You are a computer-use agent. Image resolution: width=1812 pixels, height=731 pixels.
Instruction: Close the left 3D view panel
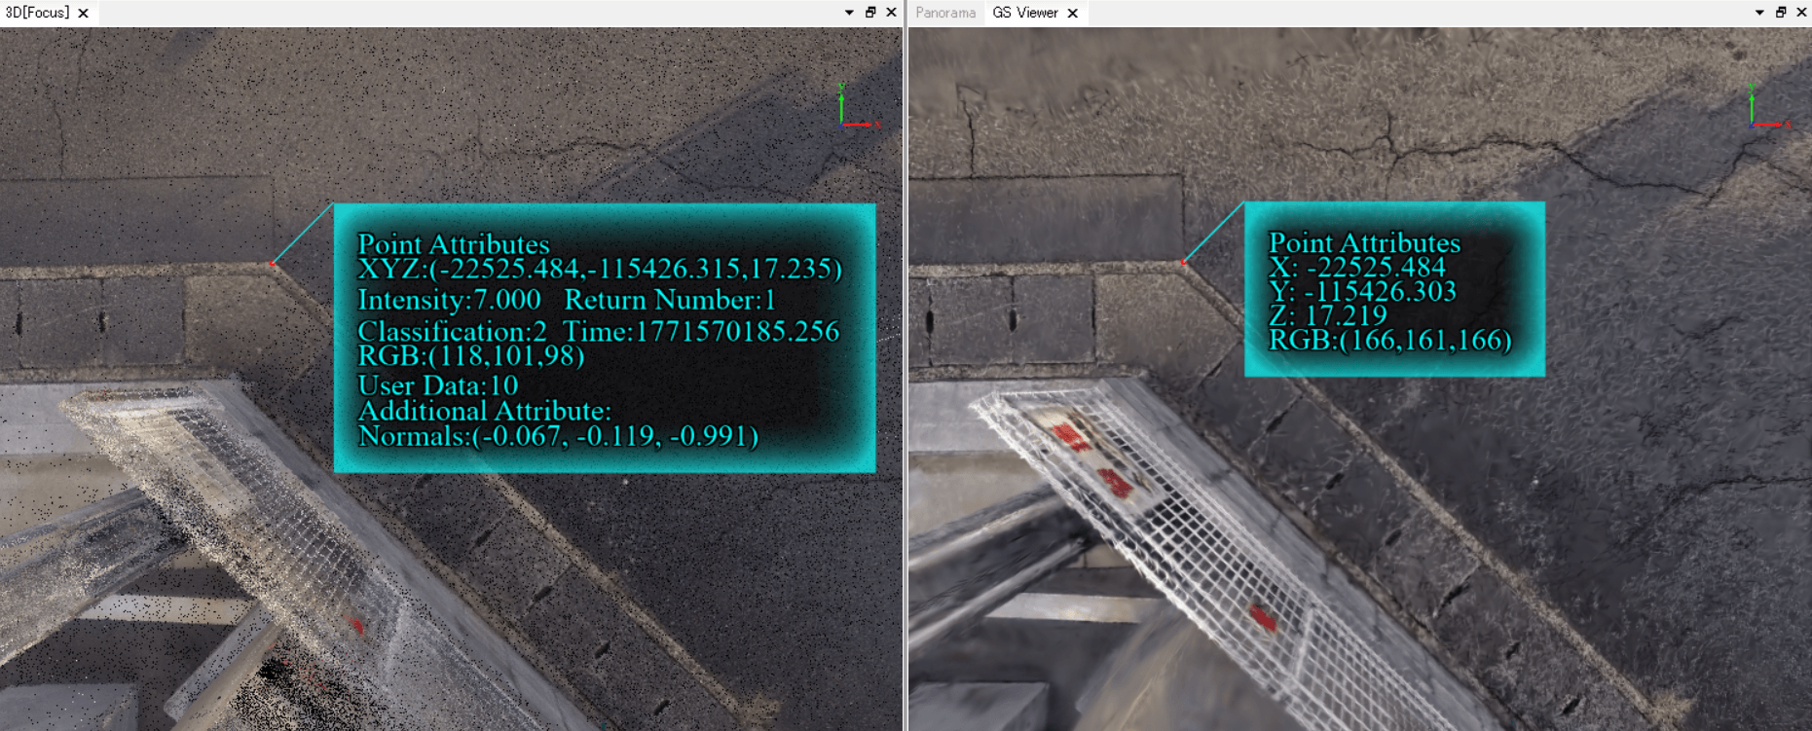click(891, 13)
